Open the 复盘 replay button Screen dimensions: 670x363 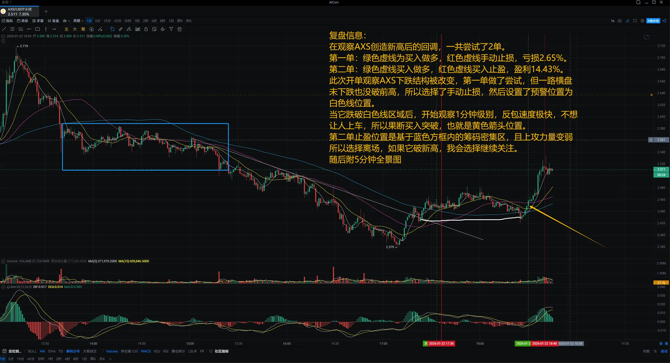click(54, 21)
